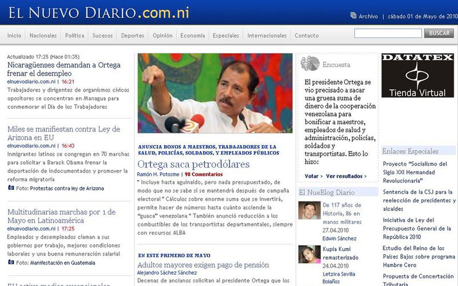Open headline Miles se manifiestan contra Ley de Arizona
The width and height of the screenshot is (458, 286).
click(64, 133)
